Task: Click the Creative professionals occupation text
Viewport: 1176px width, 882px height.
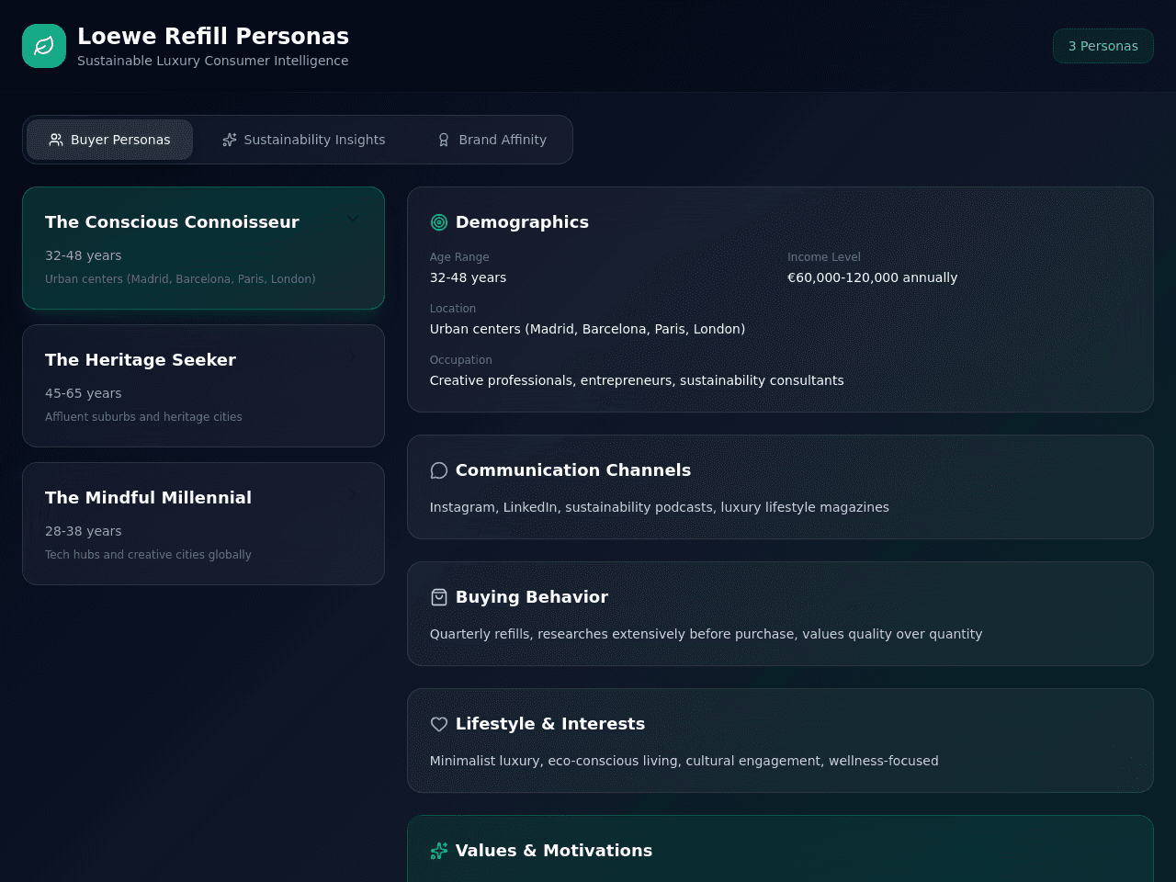Action: [x=637, y=380]
